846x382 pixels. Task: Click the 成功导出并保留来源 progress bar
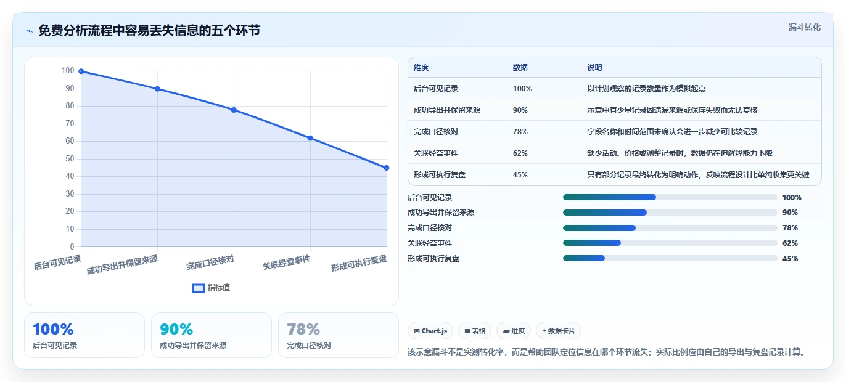click(670, 213)
